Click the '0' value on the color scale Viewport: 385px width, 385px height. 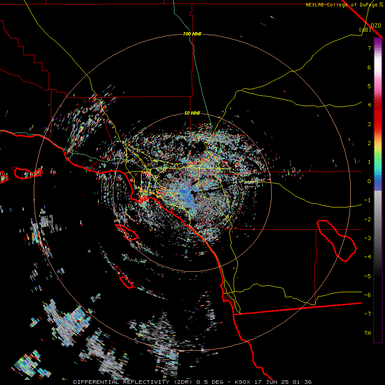pyautogui.click(x=369, y=181)
